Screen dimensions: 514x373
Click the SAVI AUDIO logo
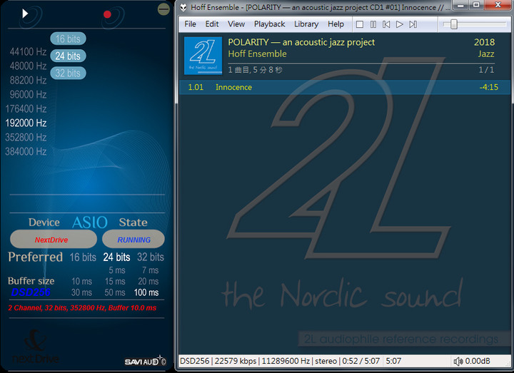click(145, 361)
